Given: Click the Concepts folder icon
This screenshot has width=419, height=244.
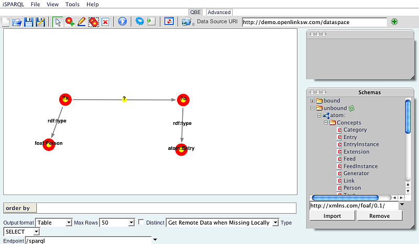Looking at the screenshot, I should pos(333,122).
